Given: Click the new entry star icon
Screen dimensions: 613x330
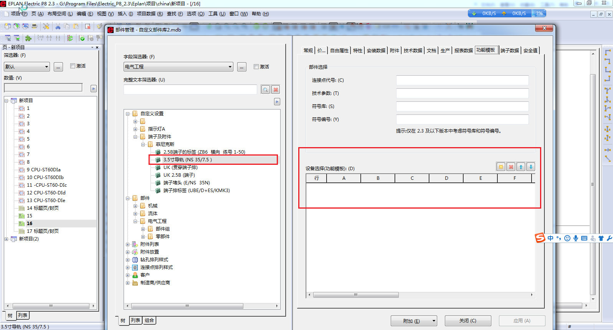Looking at the screenshot, I should pyautogui.click(x=501, y=167).
